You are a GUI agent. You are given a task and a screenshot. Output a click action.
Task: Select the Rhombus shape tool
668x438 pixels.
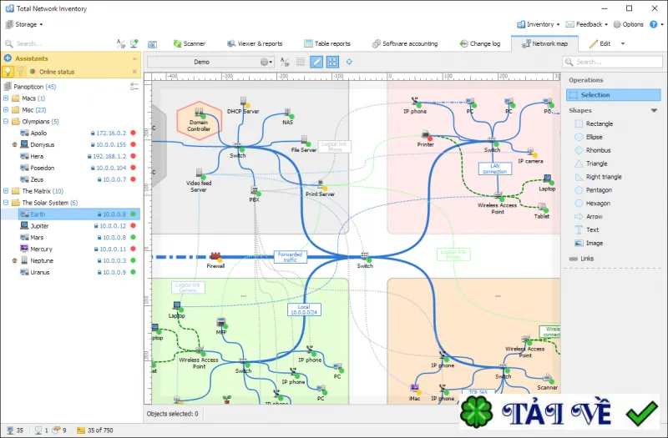[x=593, y=150]
